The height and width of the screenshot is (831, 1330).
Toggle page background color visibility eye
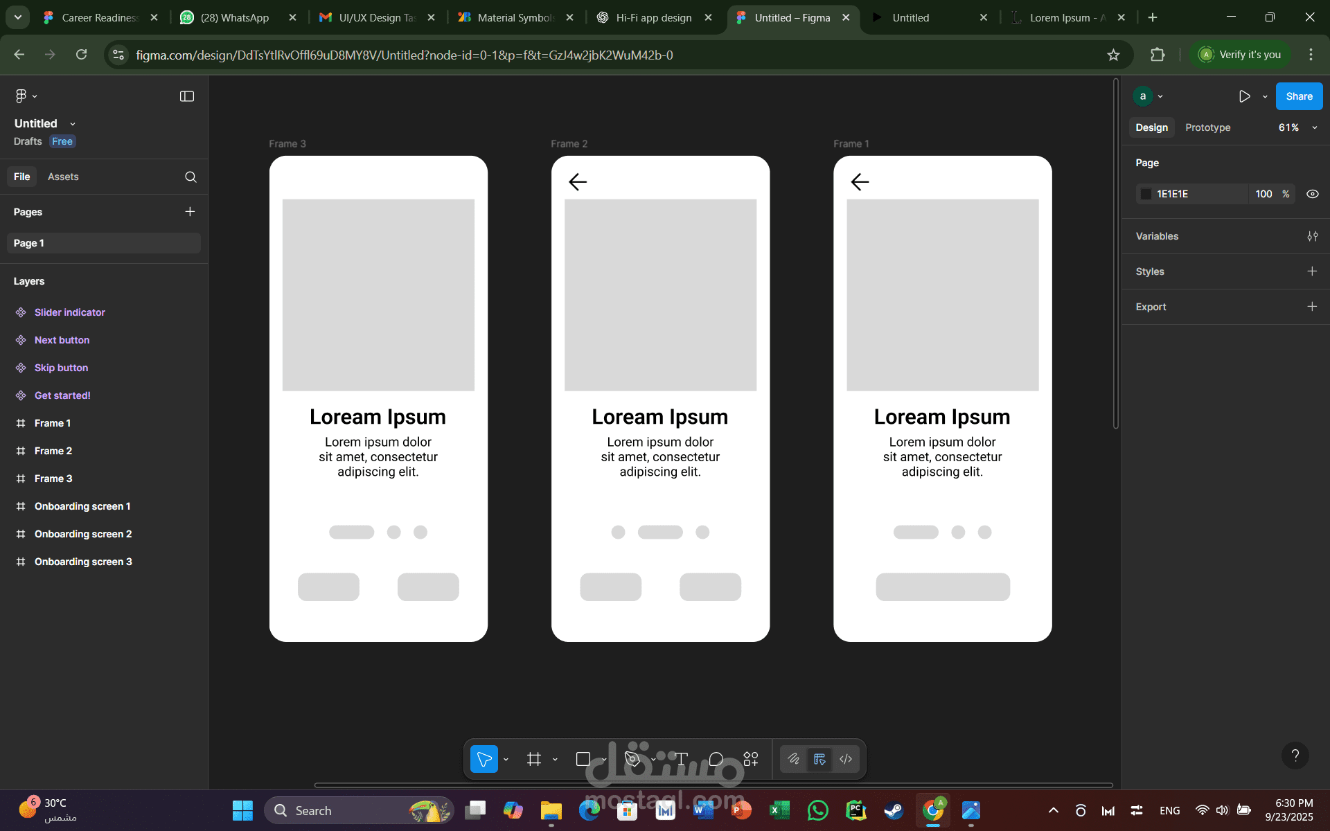[1312, 194]
